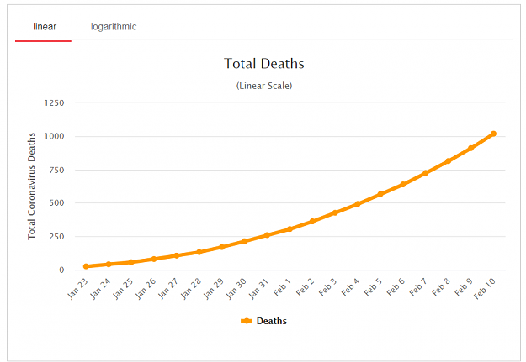Click the orange Deaths legend marker
526x362 pixels.
247,321
